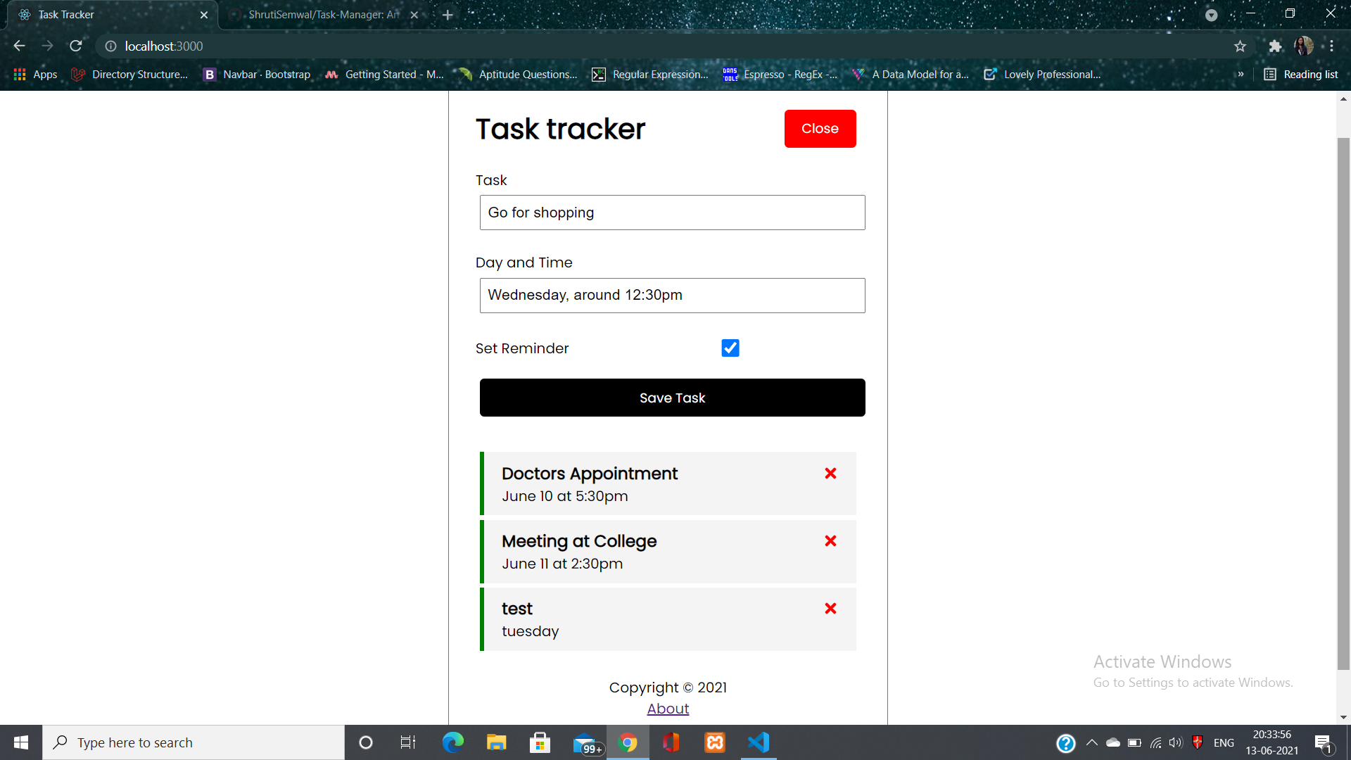Bookmark this page with star icon
Image resolution: width=1351 pixels, height=760 pixels.
(x=1240, y=46)
